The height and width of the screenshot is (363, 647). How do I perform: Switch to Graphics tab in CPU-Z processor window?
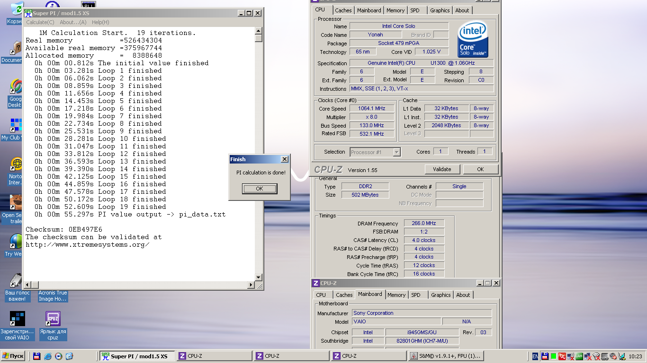pyautogui.click(x=440, y=10)
